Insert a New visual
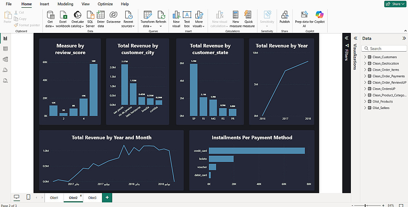408x207 pixels. point(176,20)
